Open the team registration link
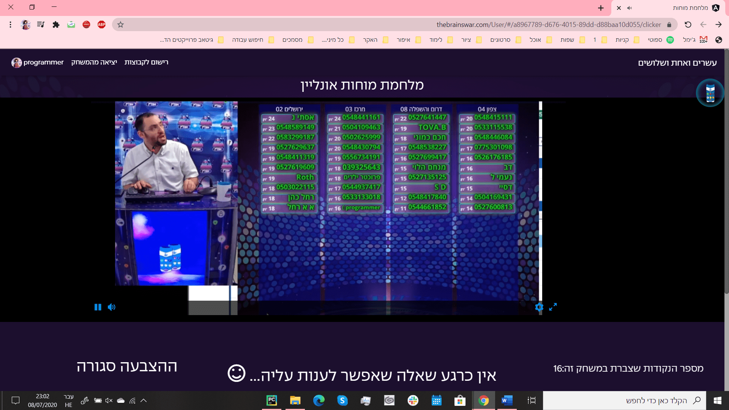Image resolution: width=729 pixels, height=410 pixels. [x=146, y=62]
